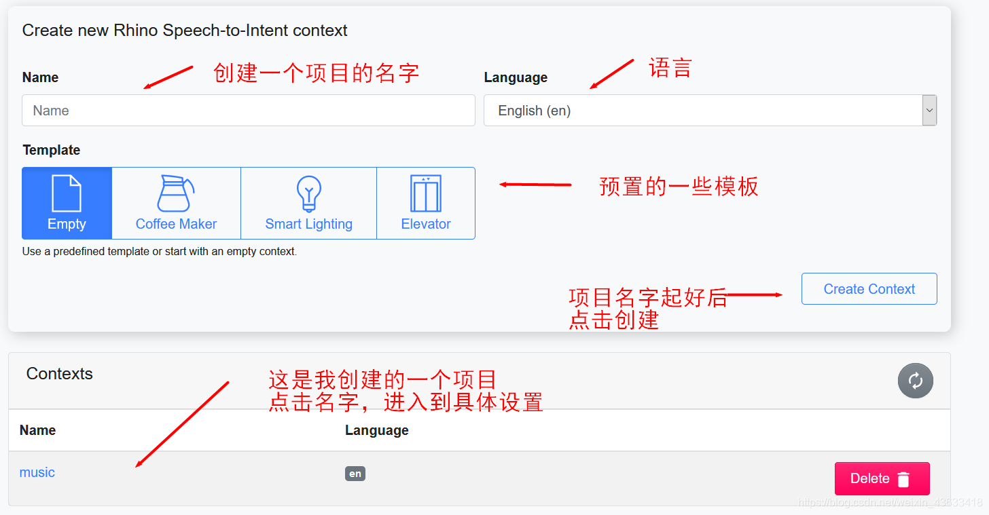The height and width of the screenshot is (515, 989).
Task: Select the Empty template
Action: (x=67, y=203)
